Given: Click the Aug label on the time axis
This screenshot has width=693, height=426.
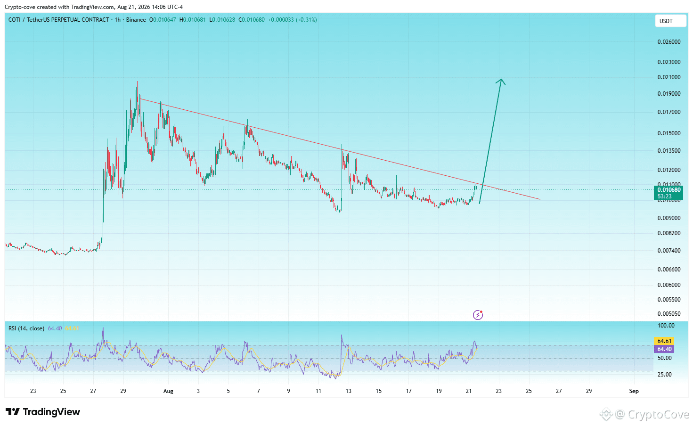Looking at the screenshot, I should [168, 391].
